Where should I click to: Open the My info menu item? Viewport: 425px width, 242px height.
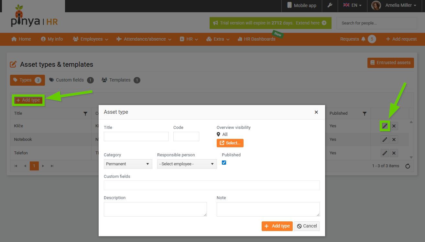(x=52, y=39)
